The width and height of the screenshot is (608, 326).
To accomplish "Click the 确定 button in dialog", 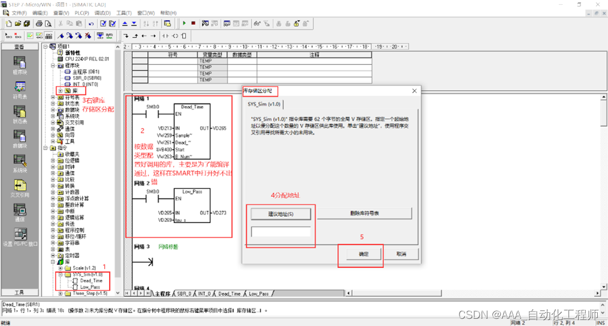I will pos(364,254).
